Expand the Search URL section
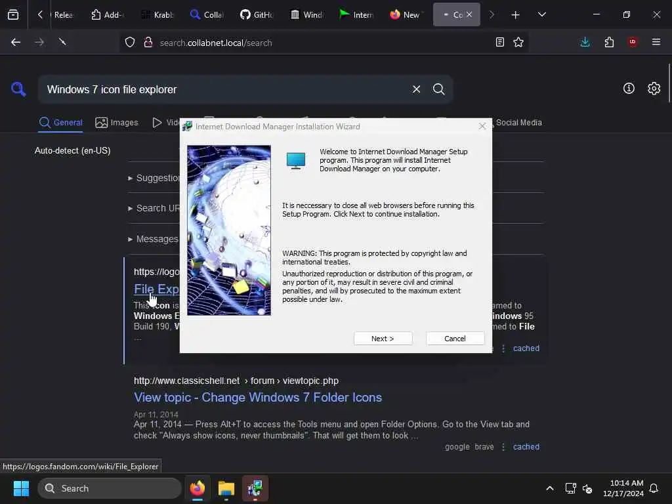Viewport: 672px width, 504px height. [154, 208]
